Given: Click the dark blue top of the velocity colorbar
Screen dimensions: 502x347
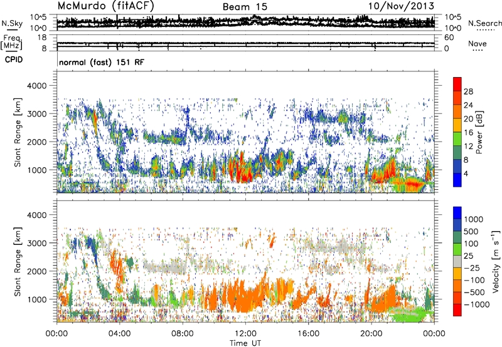Looking at the screenshot, I should (457, 212).
